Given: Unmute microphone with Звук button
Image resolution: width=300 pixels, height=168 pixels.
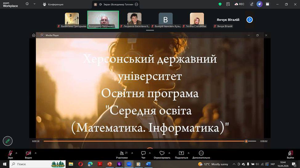Looking at the screenshot, I should tap(10, 155).
